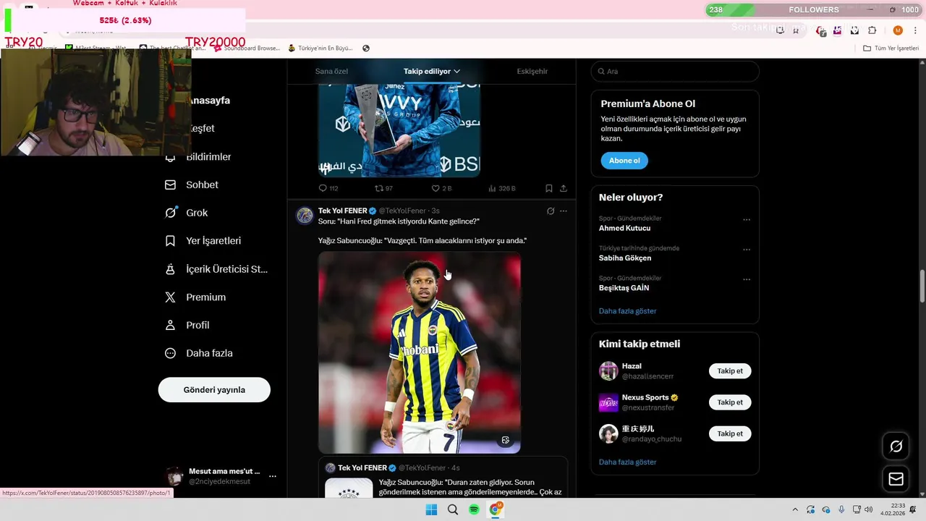926x521 pixels.
Task: Switch to the Sana özel tab
Action: click(331, 72)
